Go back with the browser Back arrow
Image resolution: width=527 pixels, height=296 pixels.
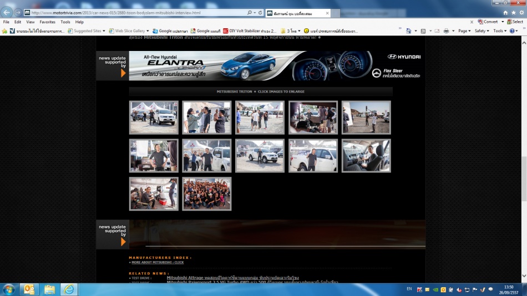click(x=7, y=12)
